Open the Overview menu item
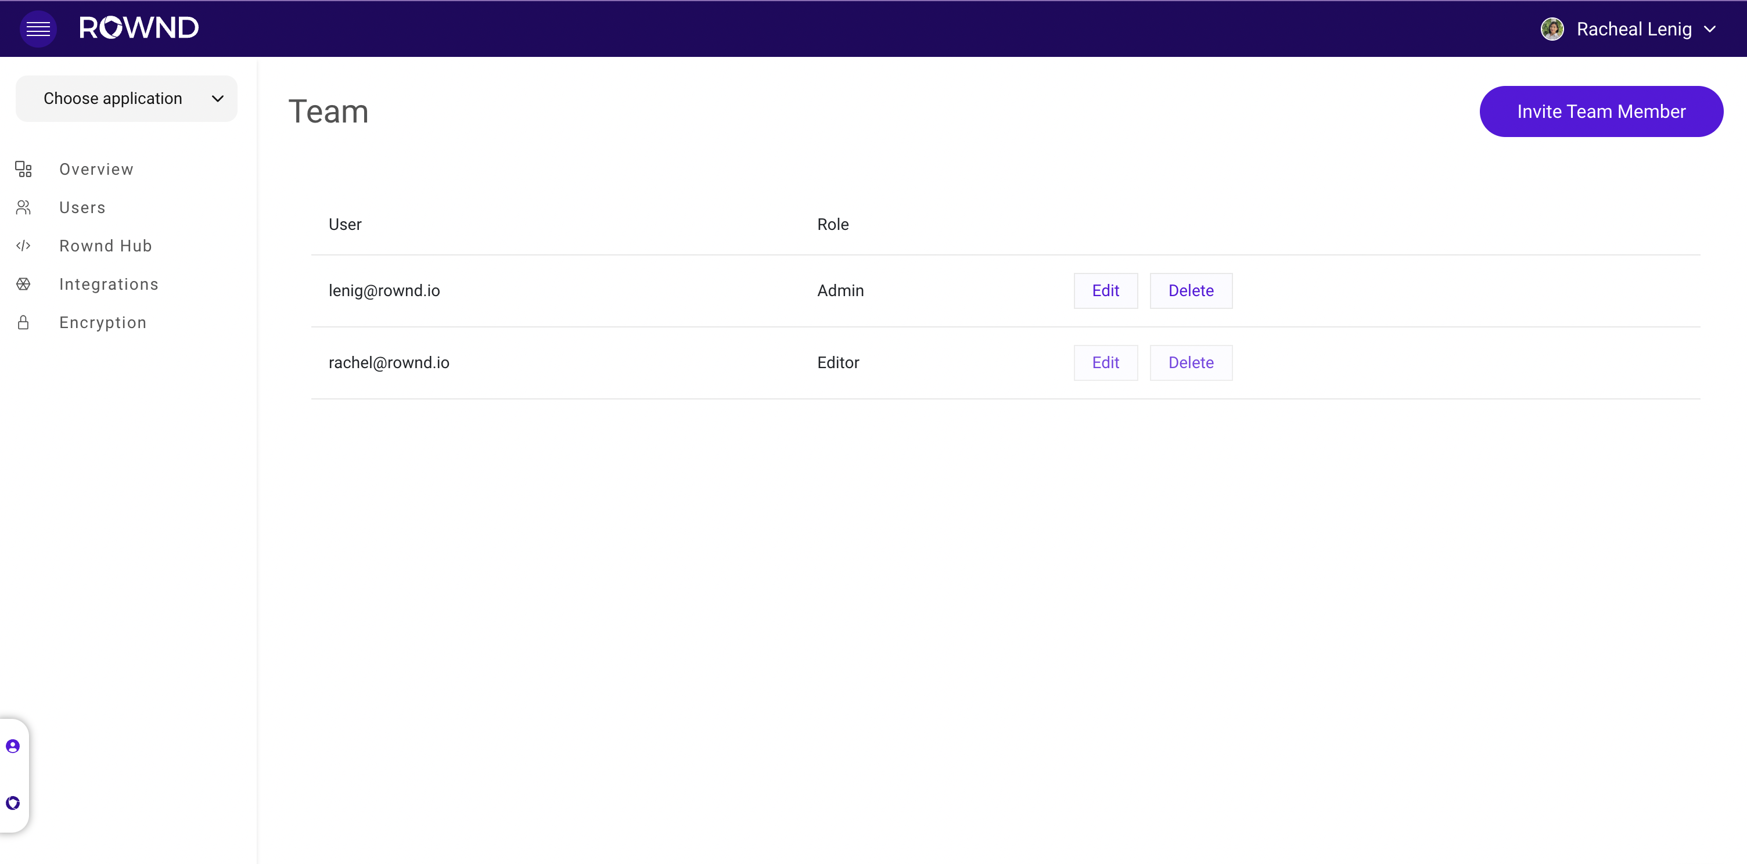 tap(96, 170)
